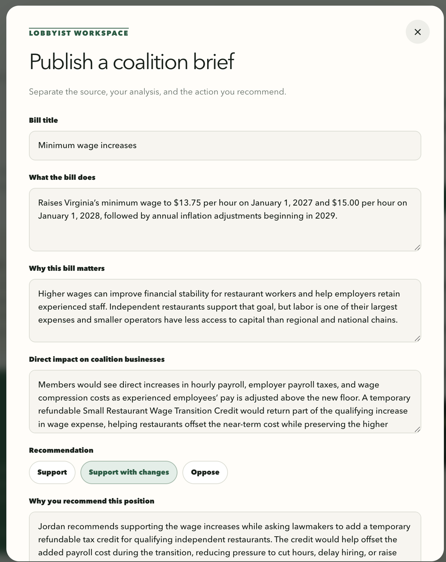Click the resize handle of What the bill does
446x562 pixels.
click(417, 248)
